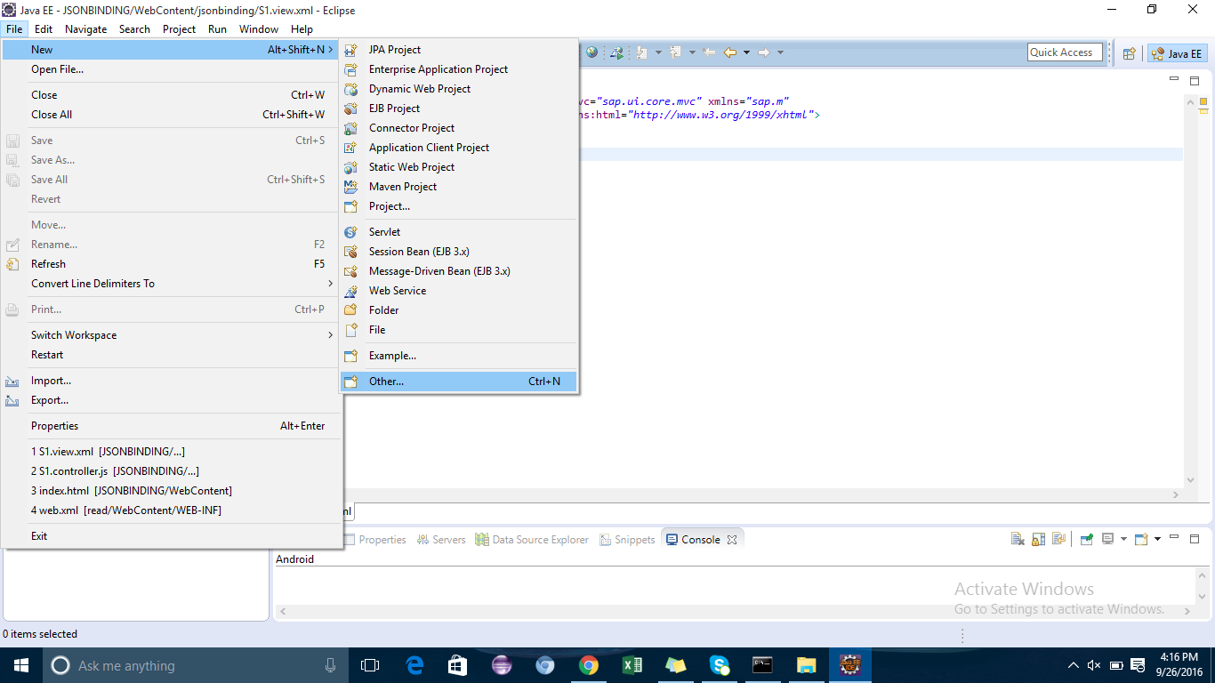Open the internal Web Browser using the globe icon
Screen dimensions: 1215x683
pyautogui.click(x=591, y=52)
